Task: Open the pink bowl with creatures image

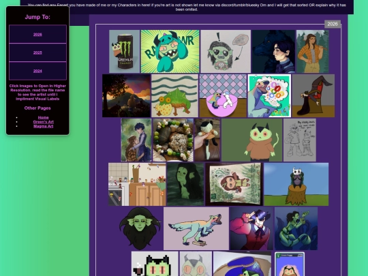Action: click(x=223, y=96)
